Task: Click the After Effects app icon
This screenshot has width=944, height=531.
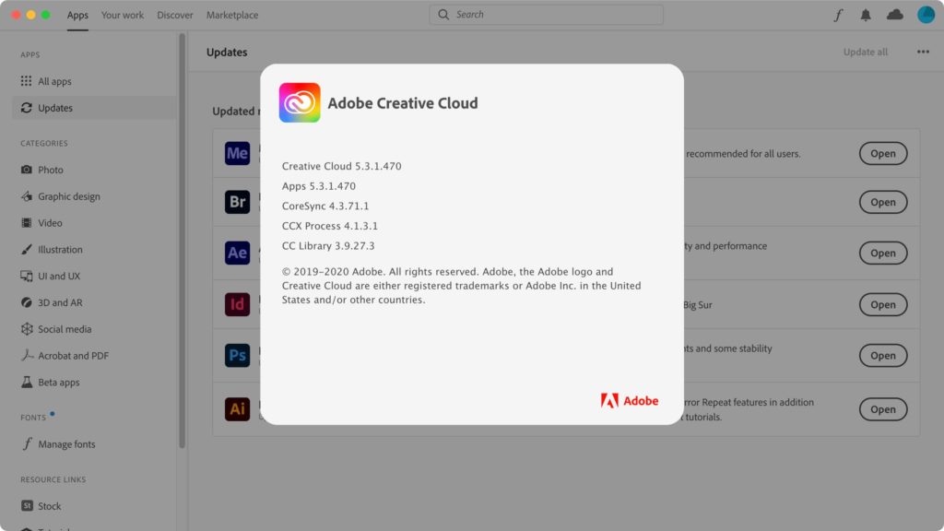Action: tap(237, 253)
